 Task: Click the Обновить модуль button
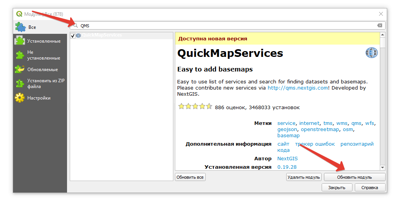pos(354,177)
